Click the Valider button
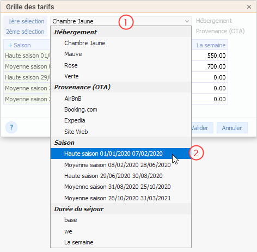Screen dimensions: 257x252 (202, 128)
